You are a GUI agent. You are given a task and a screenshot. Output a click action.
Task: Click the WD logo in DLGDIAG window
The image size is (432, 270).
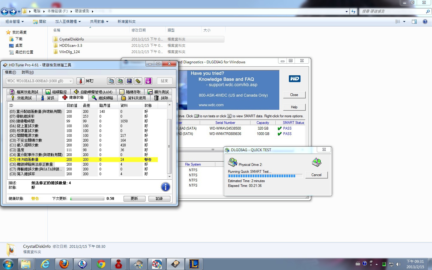click(295, 79)
